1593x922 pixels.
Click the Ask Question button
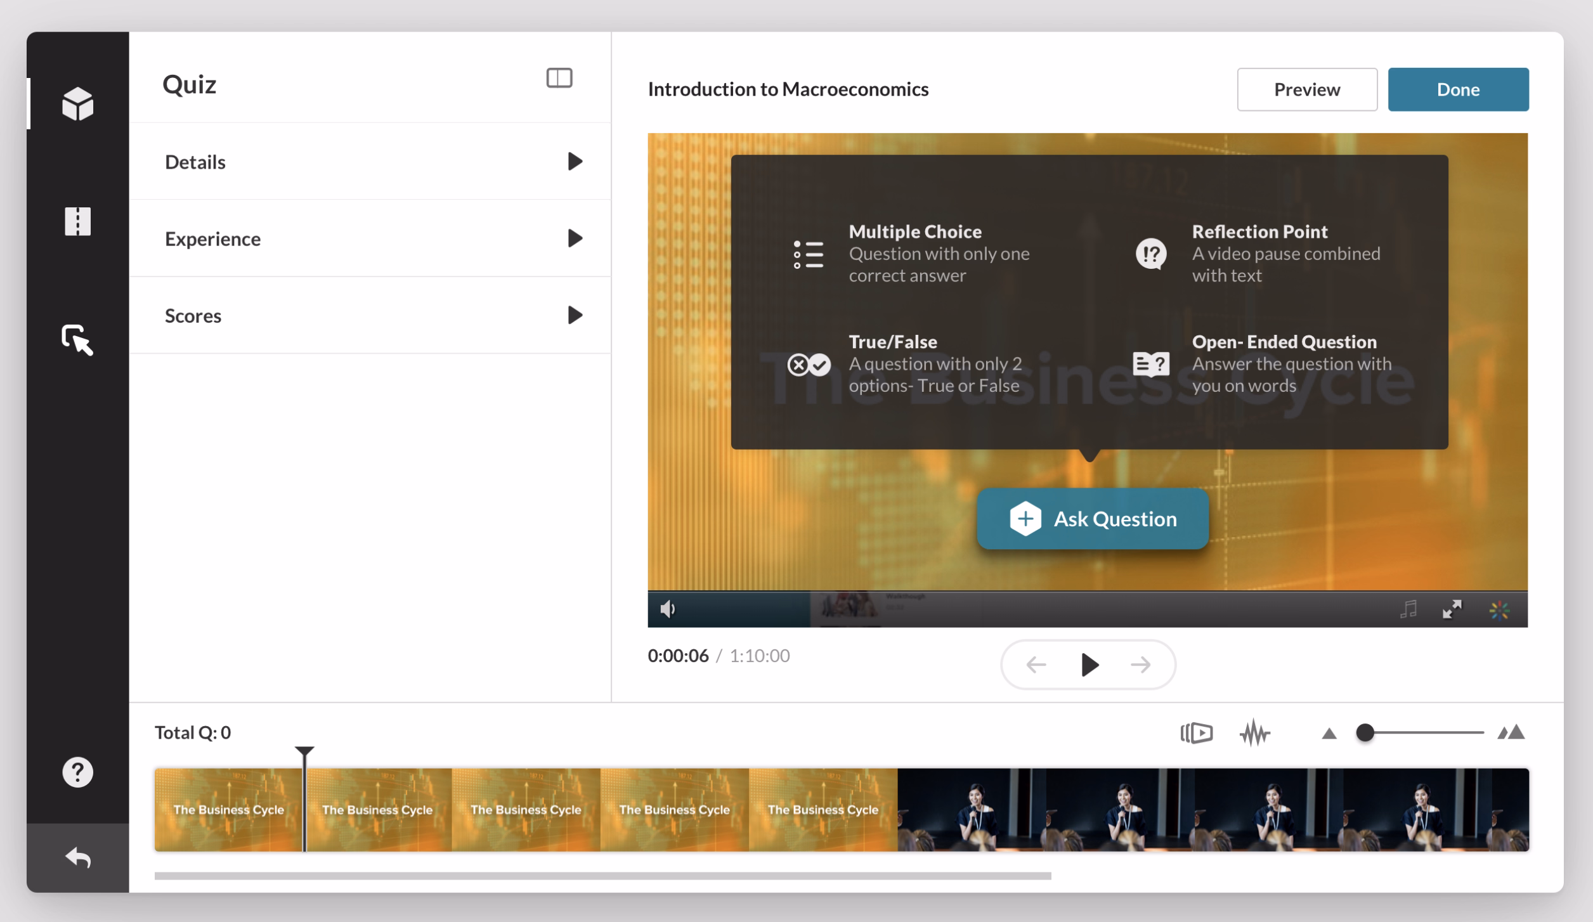pos(1092,519)
